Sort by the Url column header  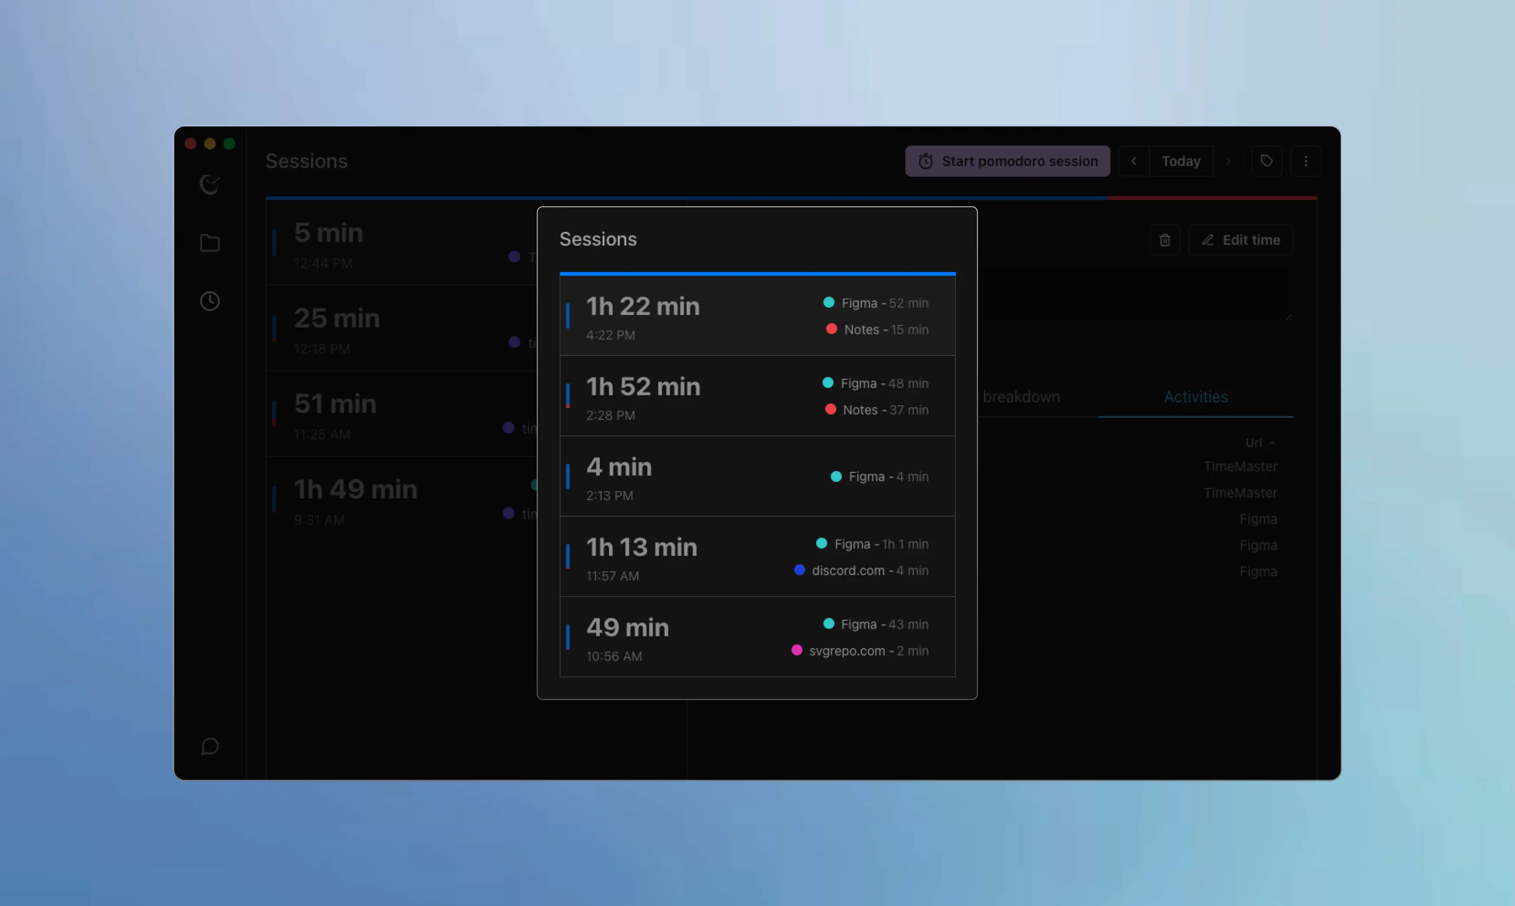click(1260, 443)
